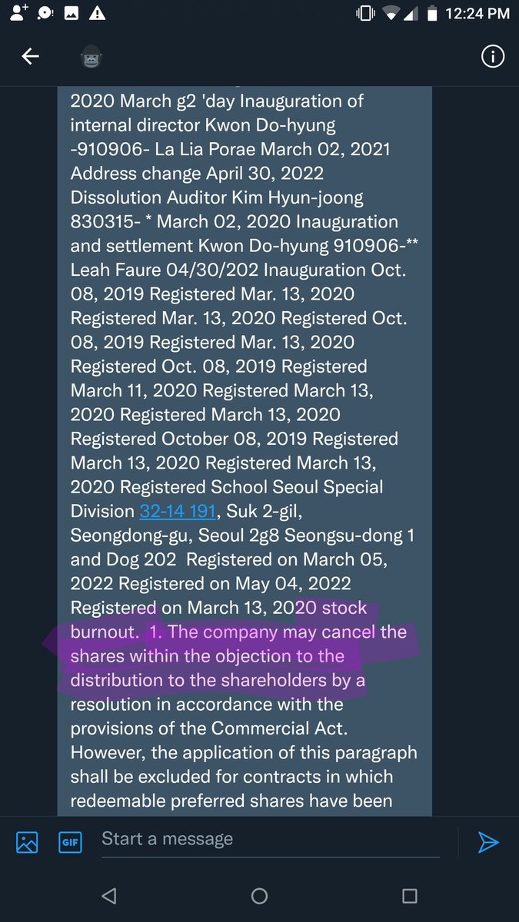The height and width of the screenshot is (922, 519).
Task: Open the 32-14 191 address link
Action: pos(177,511)
